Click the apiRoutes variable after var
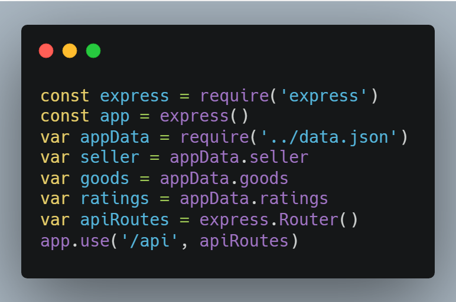This screenshot has width=456, height=302. (x=125, y=220)
